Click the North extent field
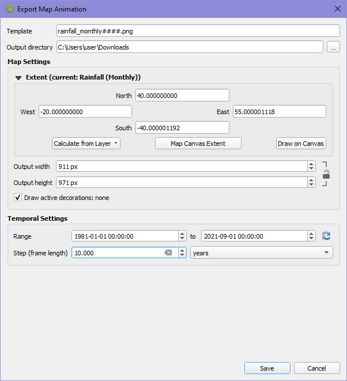The image size is (347, 381). click(182, 95)
